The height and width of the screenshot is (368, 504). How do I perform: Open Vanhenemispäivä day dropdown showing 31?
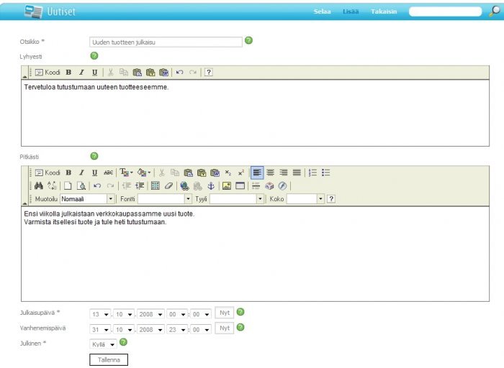[100, 329]
